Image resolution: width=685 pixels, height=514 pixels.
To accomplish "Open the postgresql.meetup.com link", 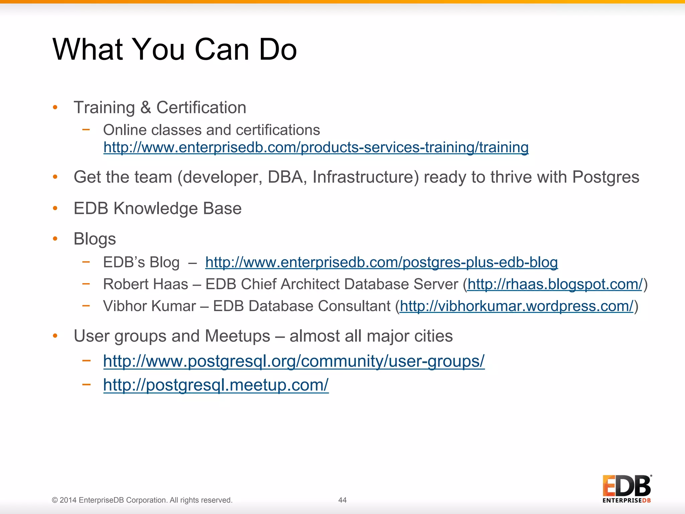I will pyautogui.click(x=216, y=385).
